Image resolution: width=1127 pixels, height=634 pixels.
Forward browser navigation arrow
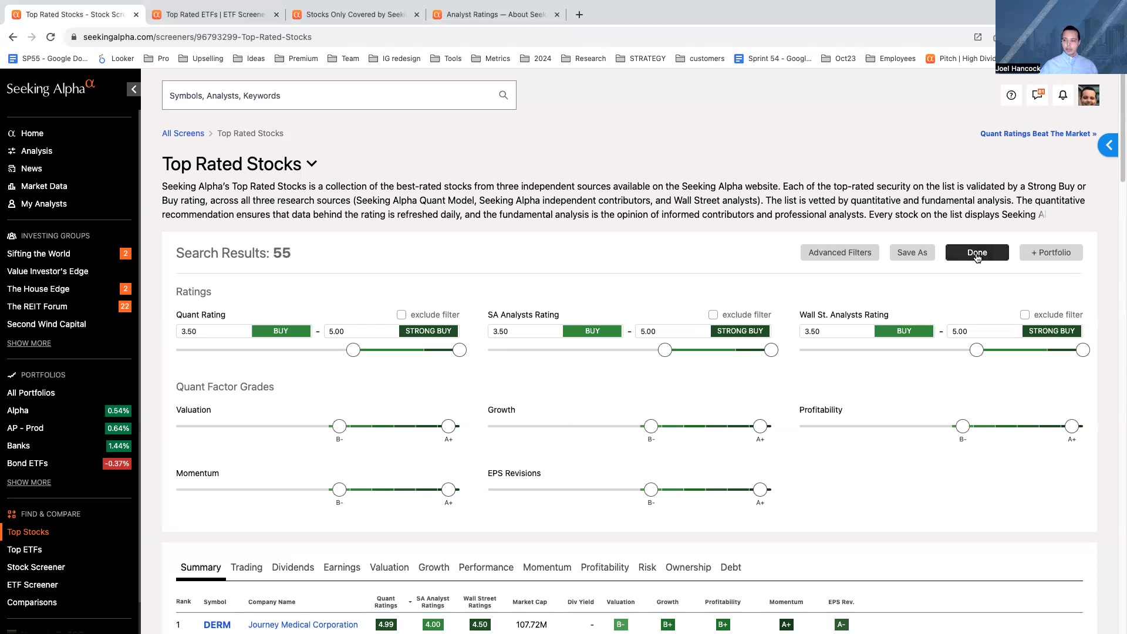pyautogui.click(x=32, y=37)
